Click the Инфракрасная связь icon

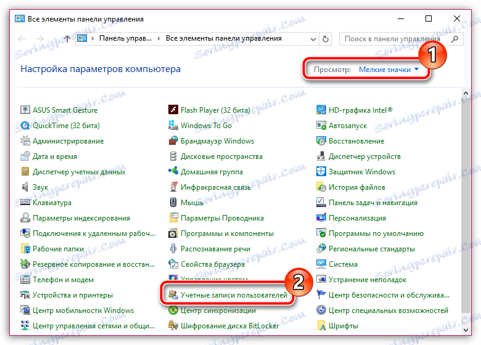pyautogui.click(x=173, y=187)
